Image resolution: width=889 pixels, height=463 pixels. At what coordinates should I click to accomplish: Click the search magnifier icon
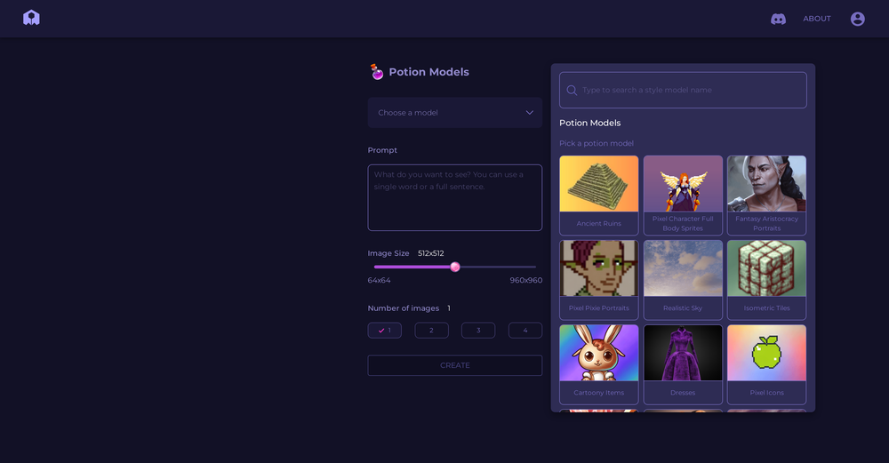point(572,90)
